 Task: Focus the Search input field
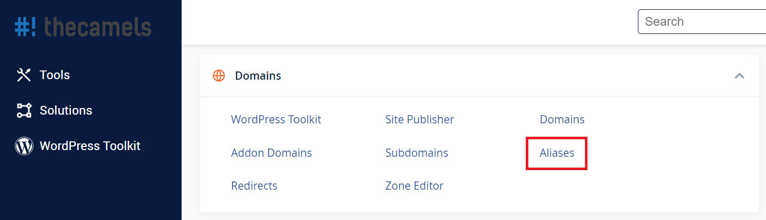[x=702, y=22]
